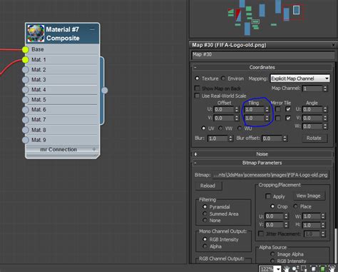Select the WU radio button
The height and width of the screenshot is (272, 338).
[240, 128]
